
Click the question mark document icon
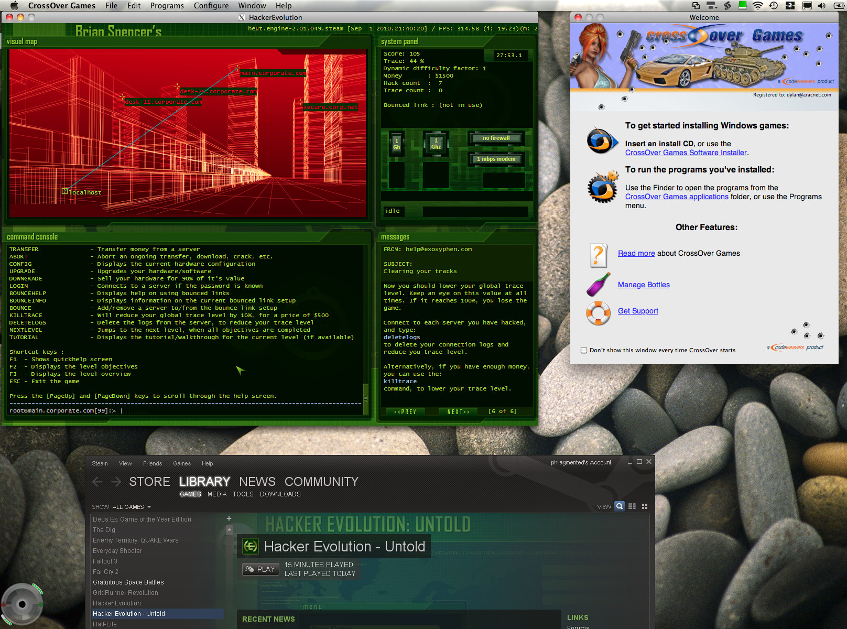click(x=599, y=256)
